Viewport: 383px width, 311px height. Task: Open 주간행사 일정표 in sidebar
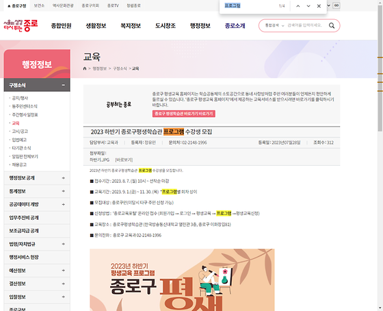(x=25, y=115)
